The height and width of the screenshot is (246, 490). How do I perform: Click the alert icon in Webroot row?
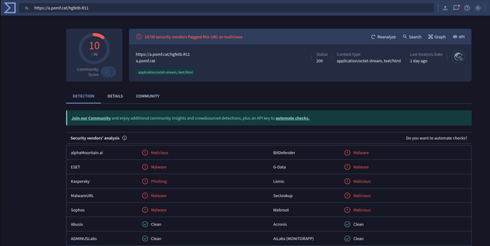(347, 210)
